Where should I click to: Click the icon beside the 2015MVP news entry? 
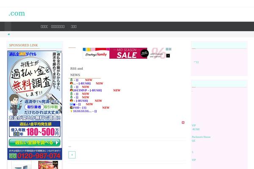click(x=71, y=90)
